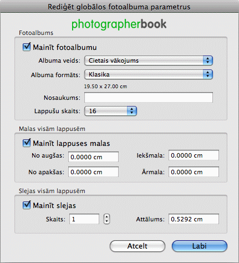Click the Skaits number field
Viewport: 239px width, 263px height.
pyautogui.click(x=84, y=219)
